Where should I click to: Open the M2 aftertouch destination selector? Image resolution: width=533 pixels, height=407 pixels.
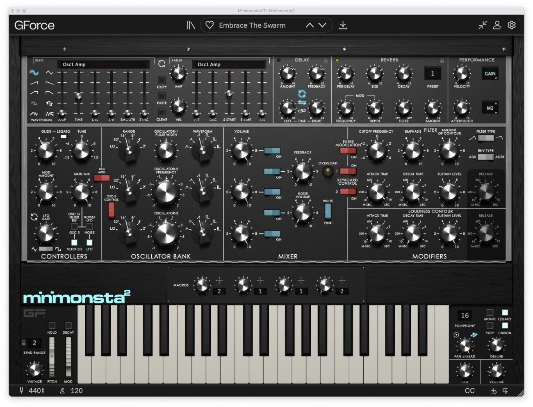pos(490,108)
